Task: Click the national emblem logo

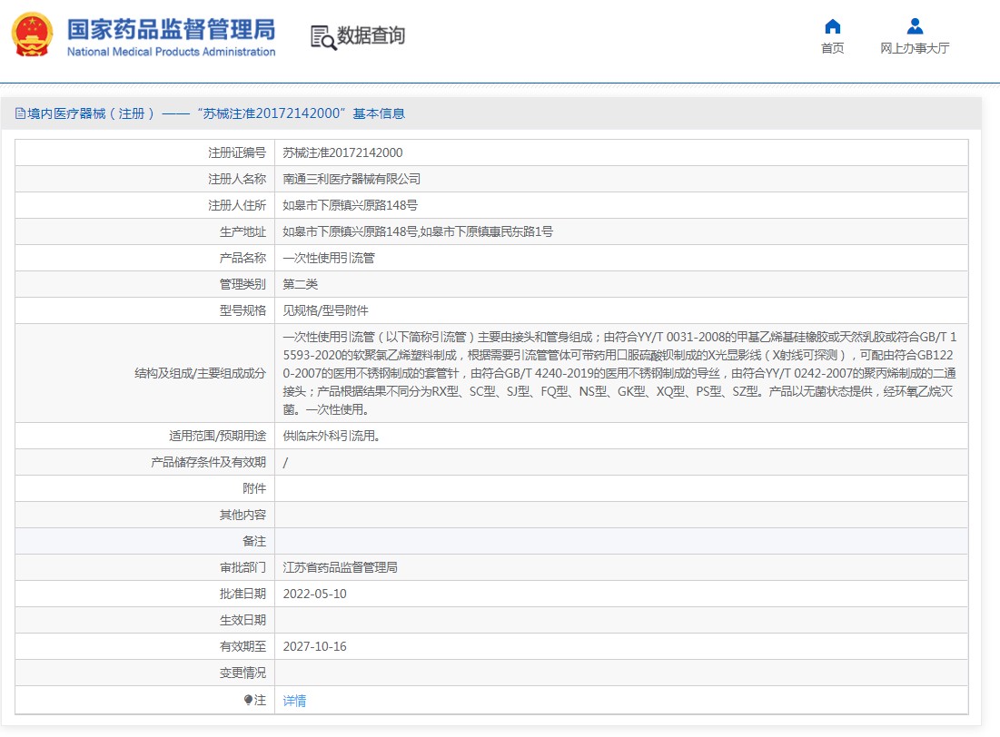Action: click(32, 34)
